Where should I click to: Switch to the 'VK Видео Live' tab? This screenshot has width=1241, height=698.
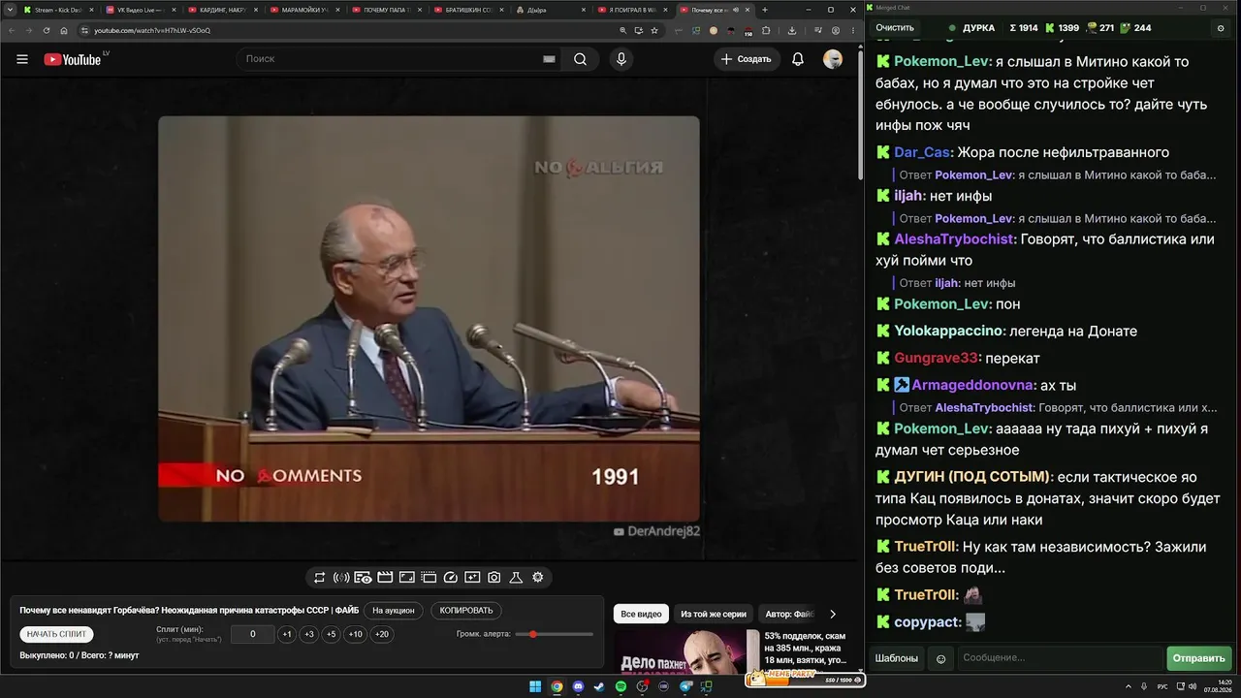click(x=142, y=10)
